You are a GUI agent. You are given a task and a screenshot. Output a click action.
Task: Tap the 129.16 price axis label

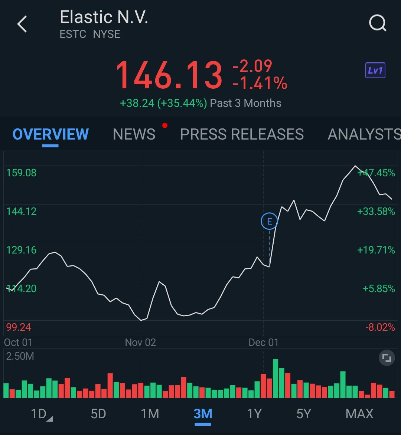coord(22,250)
